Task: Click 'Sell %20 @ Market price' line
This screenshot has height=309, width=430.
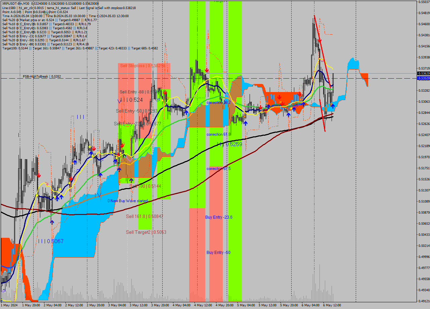Action: coord(49,20)
